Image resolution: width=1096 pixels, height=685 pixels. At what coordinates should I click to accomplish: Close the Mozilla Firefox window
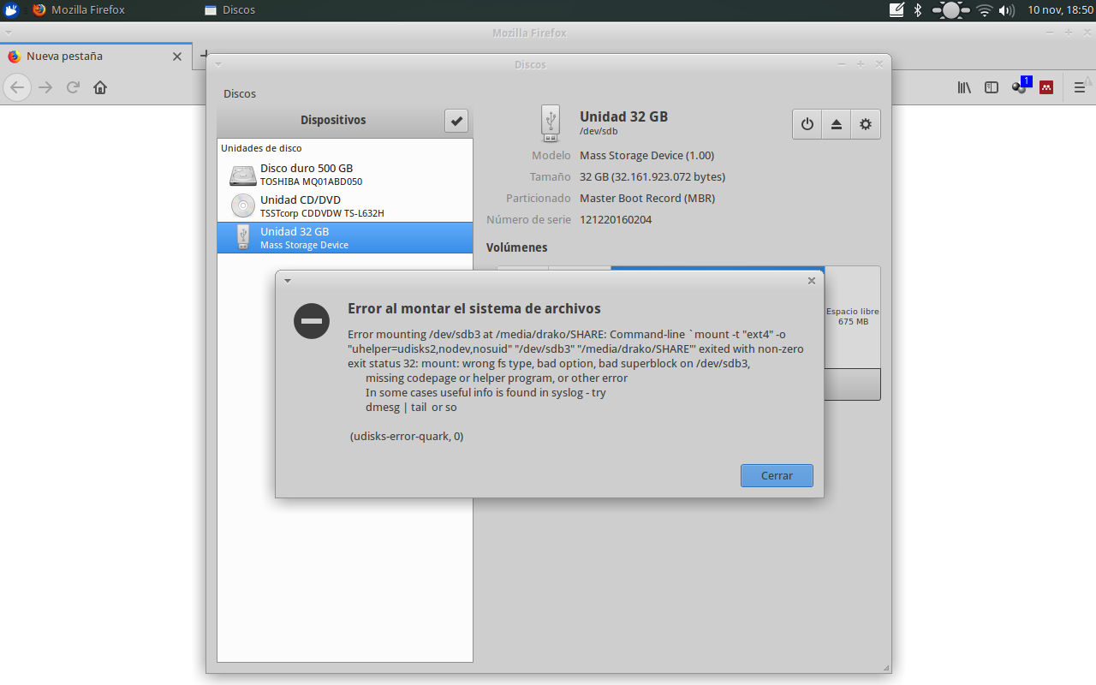(x=1087, y=33)
